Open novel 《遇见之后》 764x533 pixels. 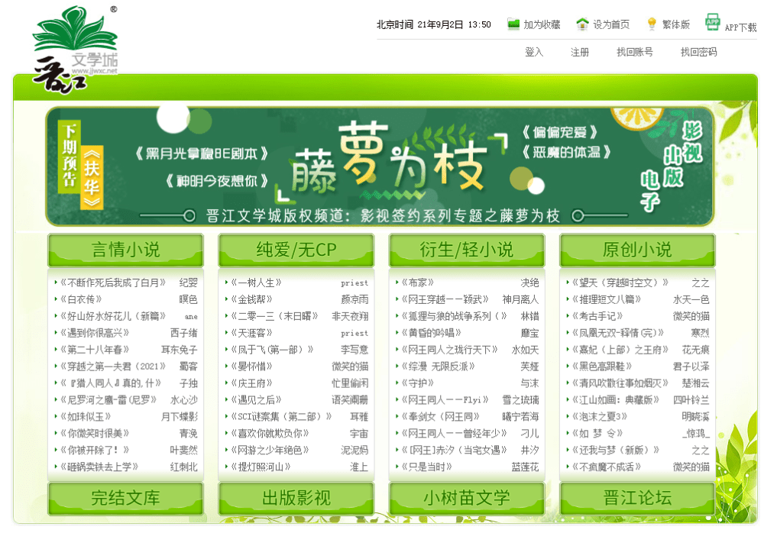pyautogui.click(x=256, y=399)
